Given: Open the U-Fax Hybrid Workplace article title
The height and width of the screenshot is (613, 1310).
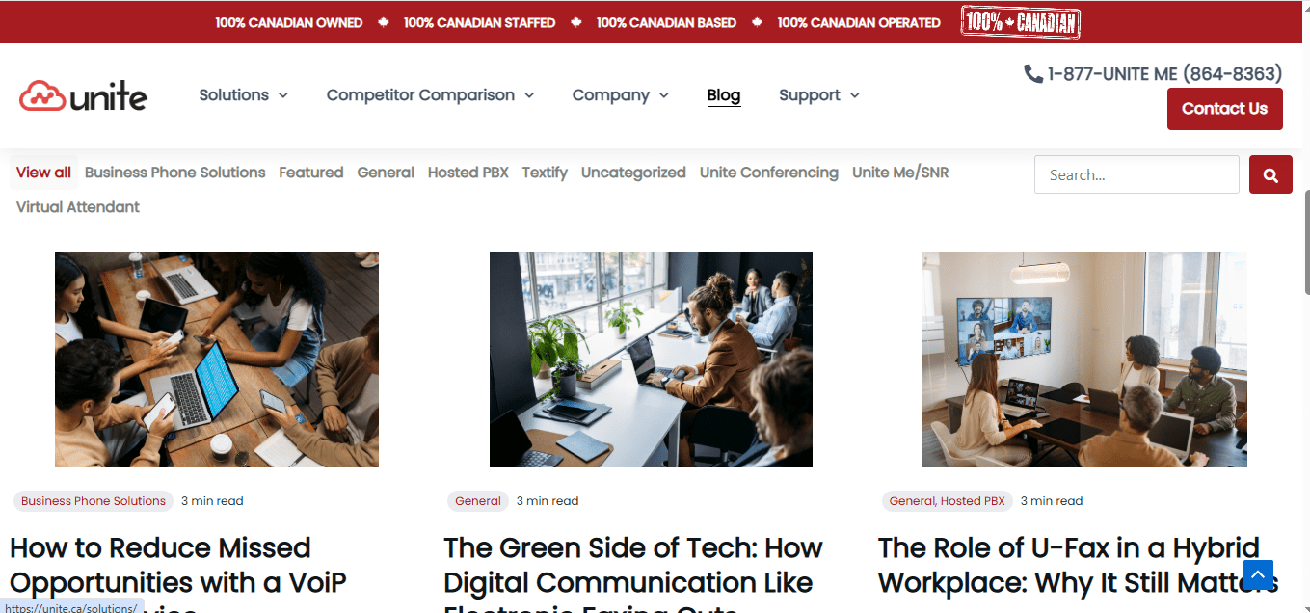Looking at the screenshot, I should (x=1078, y=565).
